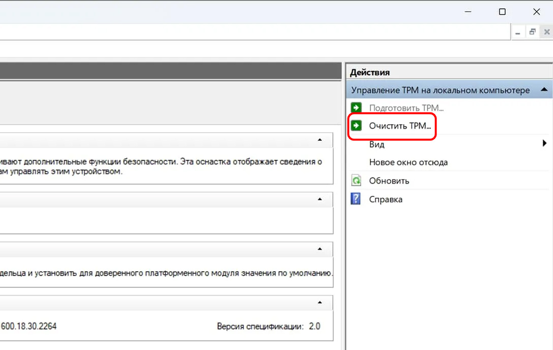Maximize the main console window
The height and width of the screenshot is (350, 553).
point(502,12)
